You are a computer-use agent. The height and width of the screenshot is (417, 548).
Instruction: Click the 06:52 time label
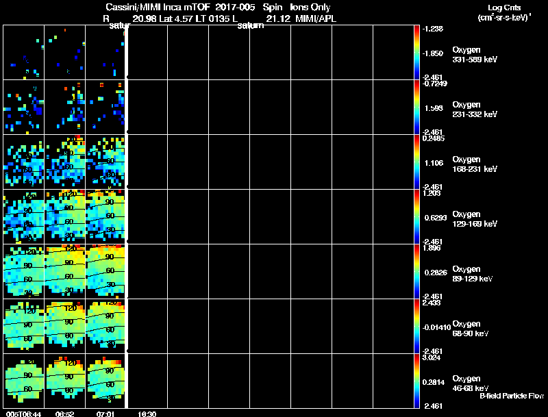(x=64, y=414)
